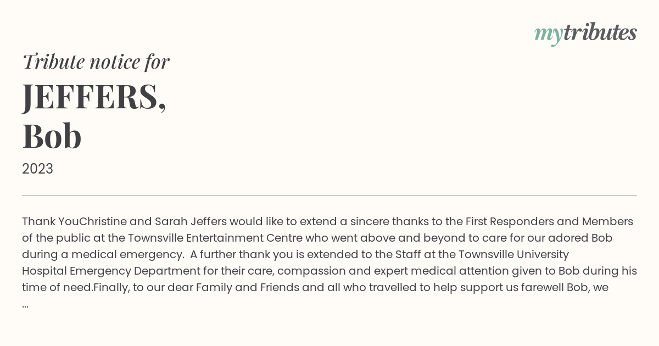The image size is (659, 346).
Task: Click the first name "Bob" in the title
Action: (52, 136)
